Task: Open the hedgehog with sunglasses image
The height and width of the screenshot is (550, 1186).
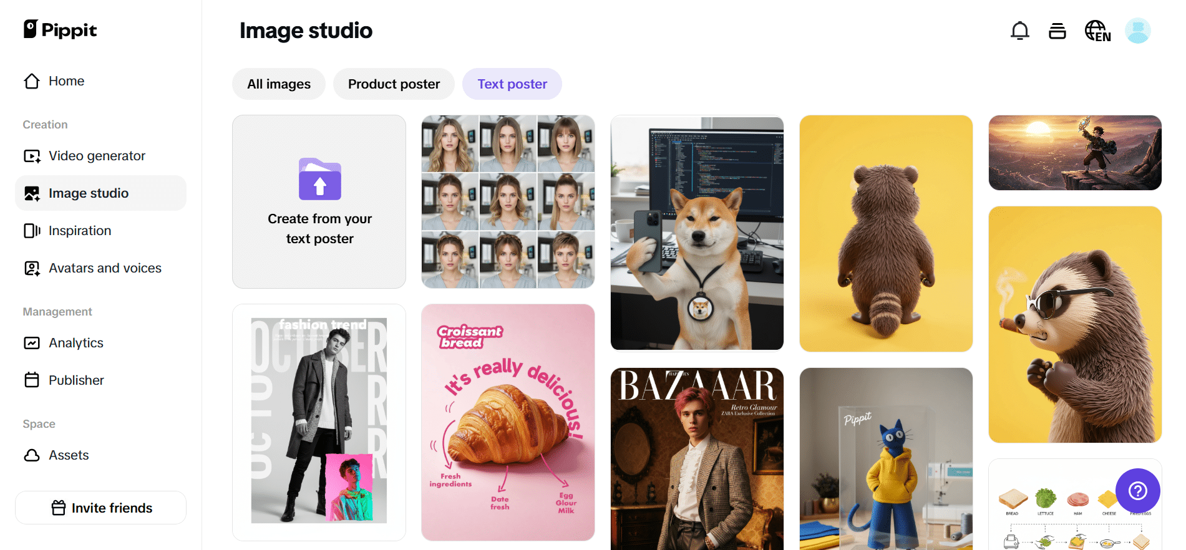Action: point(1075,324)
